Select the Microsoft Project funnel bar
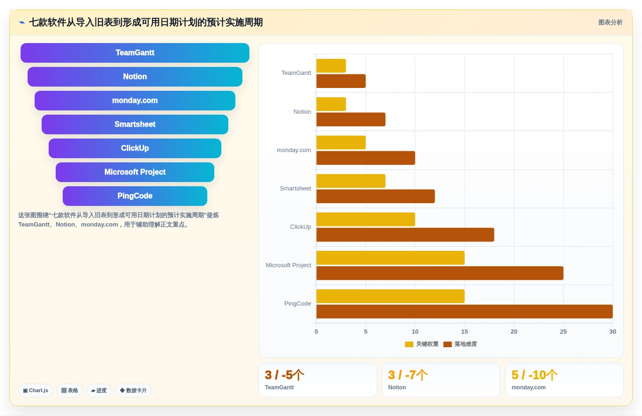This screenshot has height=416, width=642. (135, 172)
